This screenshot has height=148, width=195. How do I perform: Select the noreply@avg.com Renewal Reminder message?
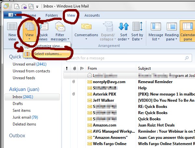click(x=129, y=82)
